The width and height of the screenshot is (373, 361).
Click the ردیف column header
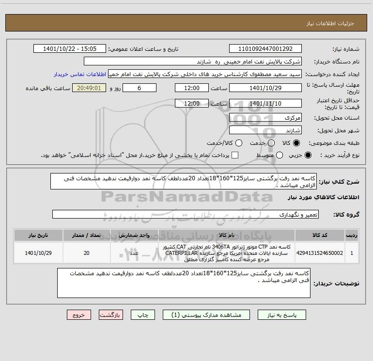click(352, 235)
